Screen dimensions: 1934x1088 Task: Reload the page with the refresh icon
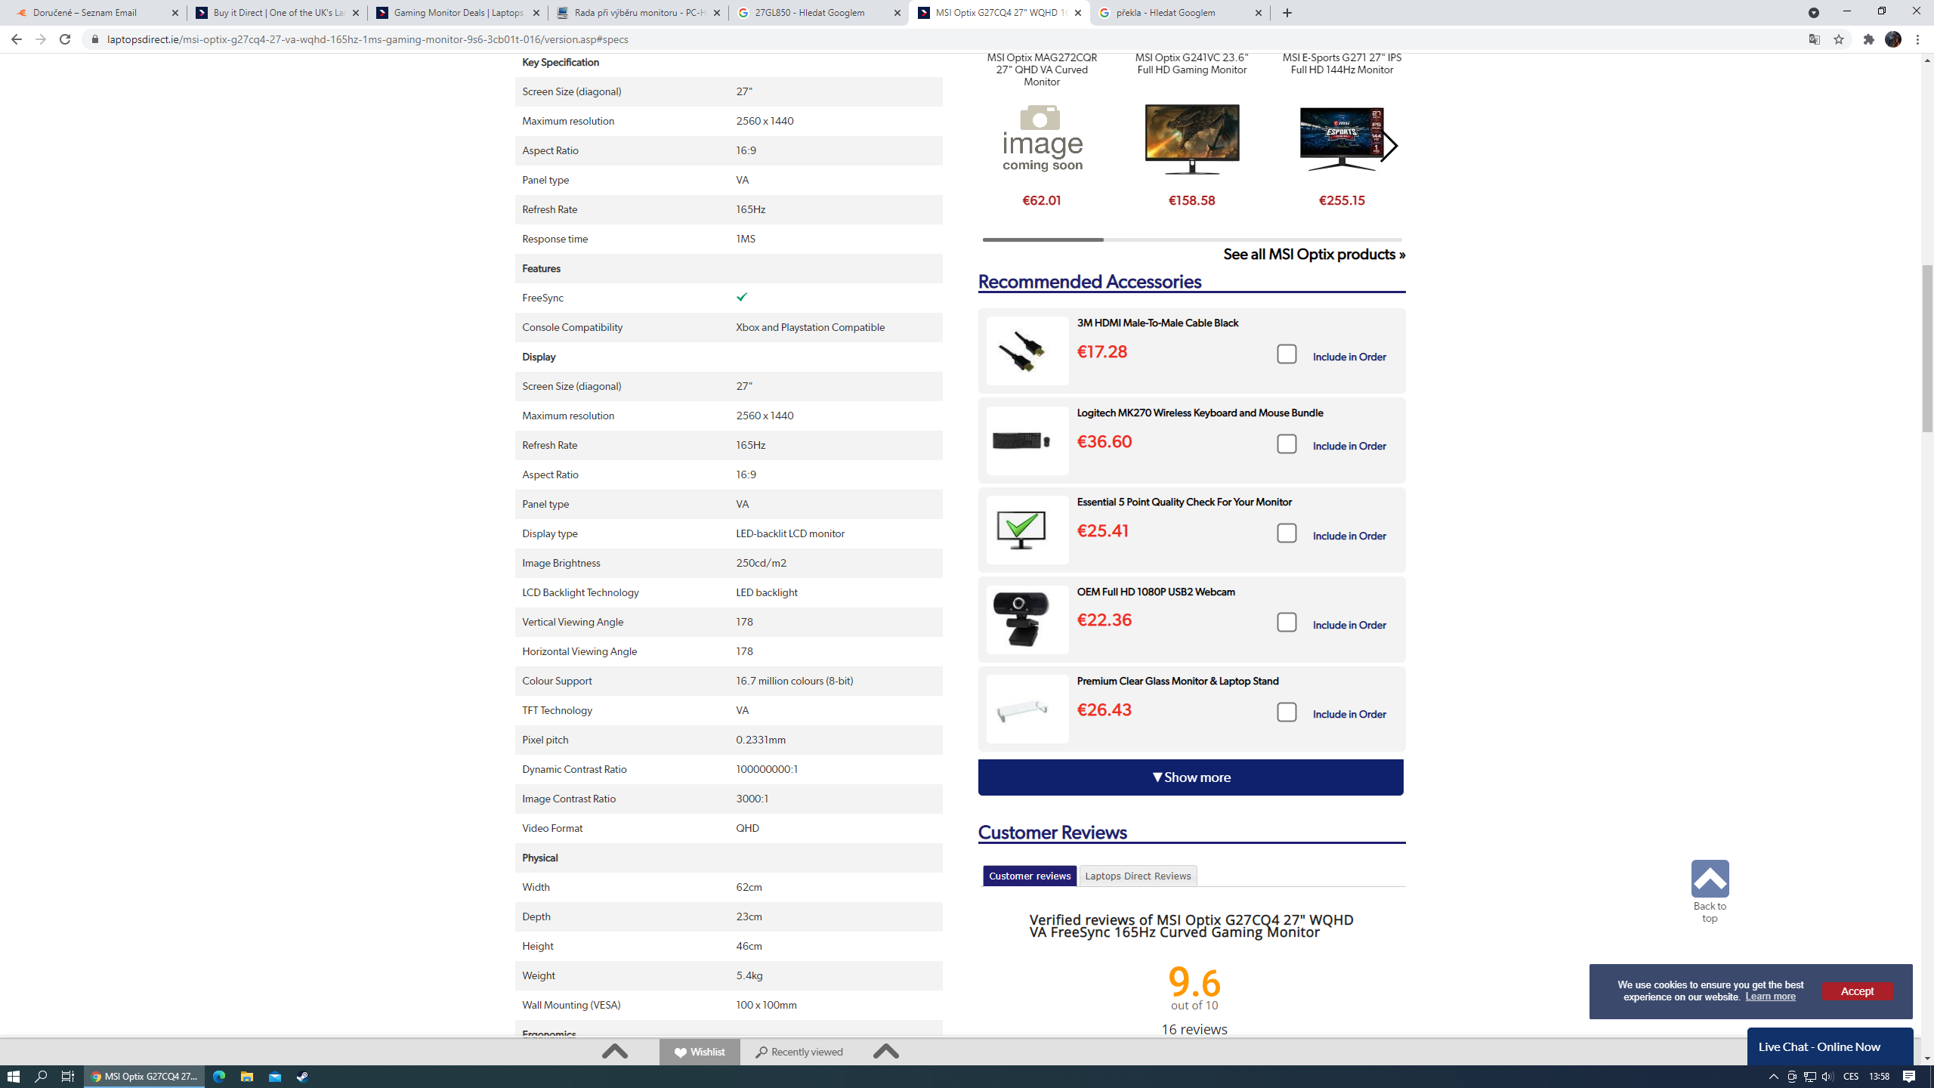pos(65,39)
